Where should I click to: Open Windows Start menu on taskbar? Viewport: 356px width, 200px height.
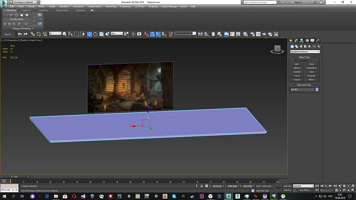pos(4,196)
